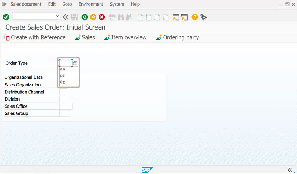Click the Sales button
This screenshot has height=174, width=297.
tap(85, 37)
